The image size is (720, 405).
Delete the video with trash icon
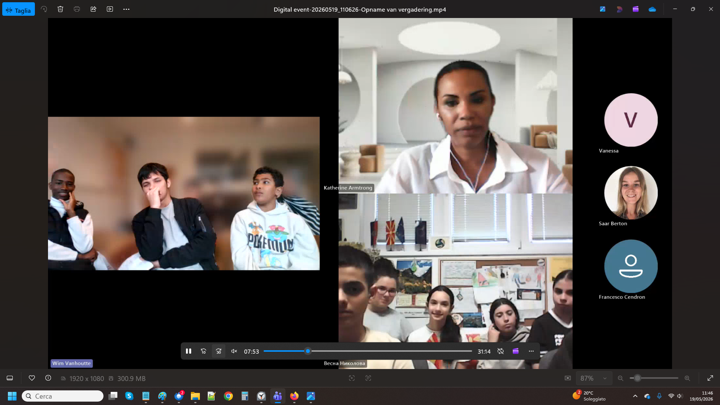[60, 9]
